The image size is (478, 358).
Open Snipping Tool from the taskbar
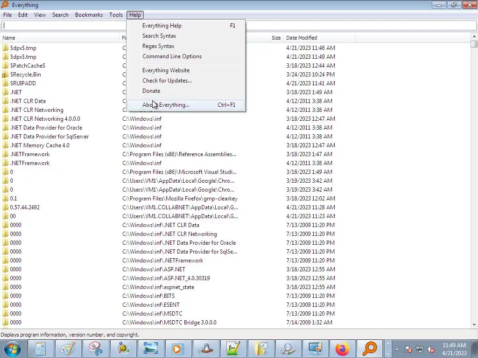(x=96, y=349)
